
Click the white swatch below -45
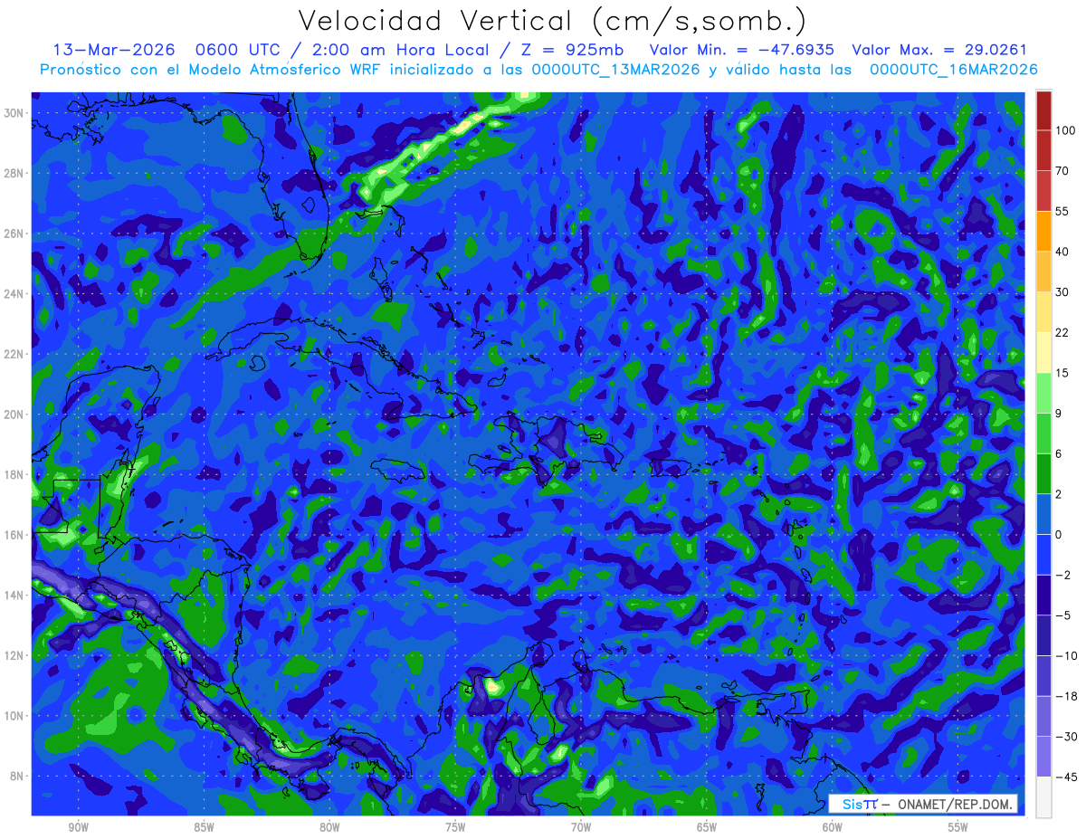click(1043, 797)
